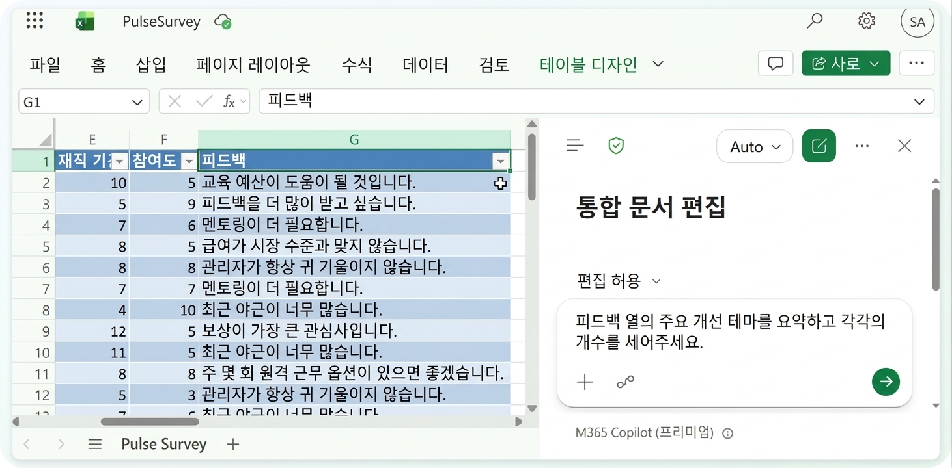This screenshot has width=952, height=468.
Task: Click the horizontal sheet scrollbar thumb
Action: (x=149, y=422)
